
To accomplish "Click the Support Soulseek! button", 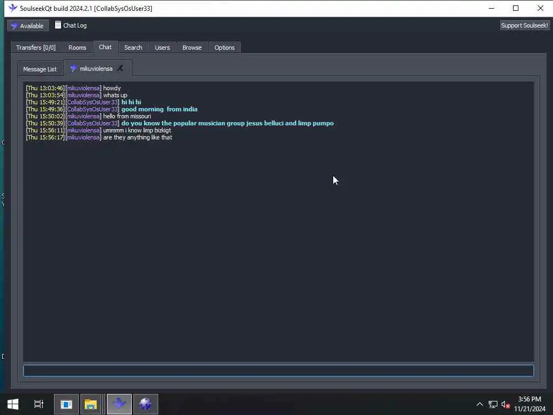I will pyautogui.click(x=524, y=25).
